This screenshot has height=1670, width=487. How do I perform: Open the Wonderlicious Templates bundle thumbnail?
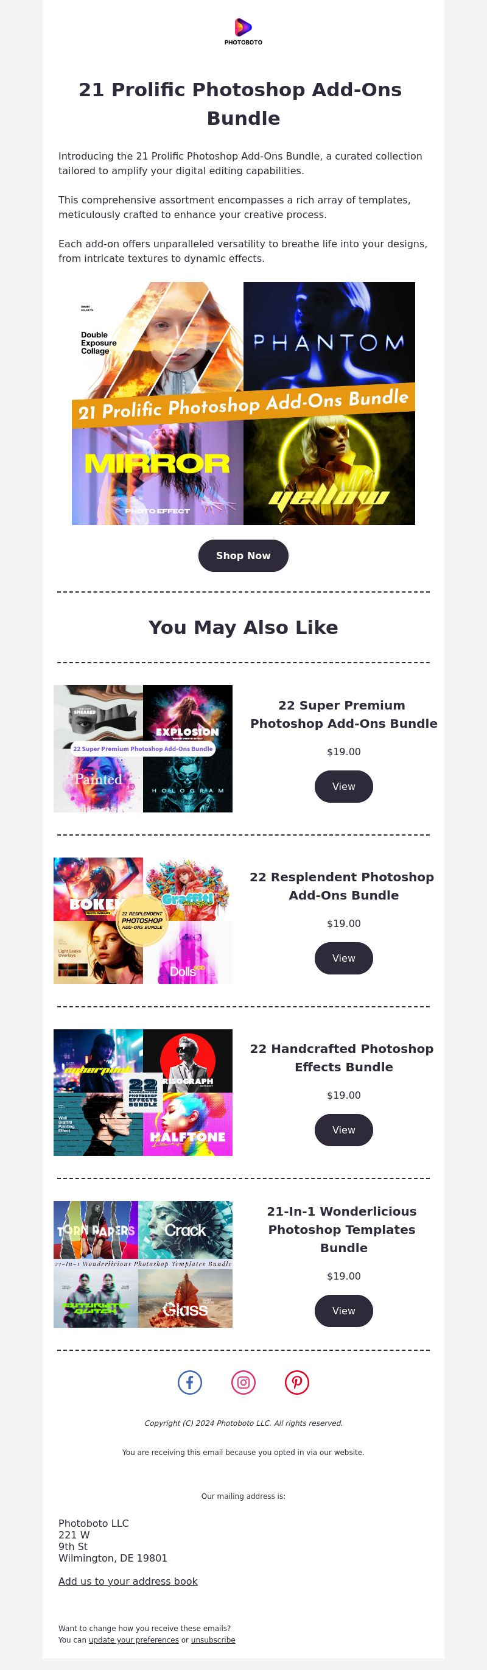(x=143, y=1264)
